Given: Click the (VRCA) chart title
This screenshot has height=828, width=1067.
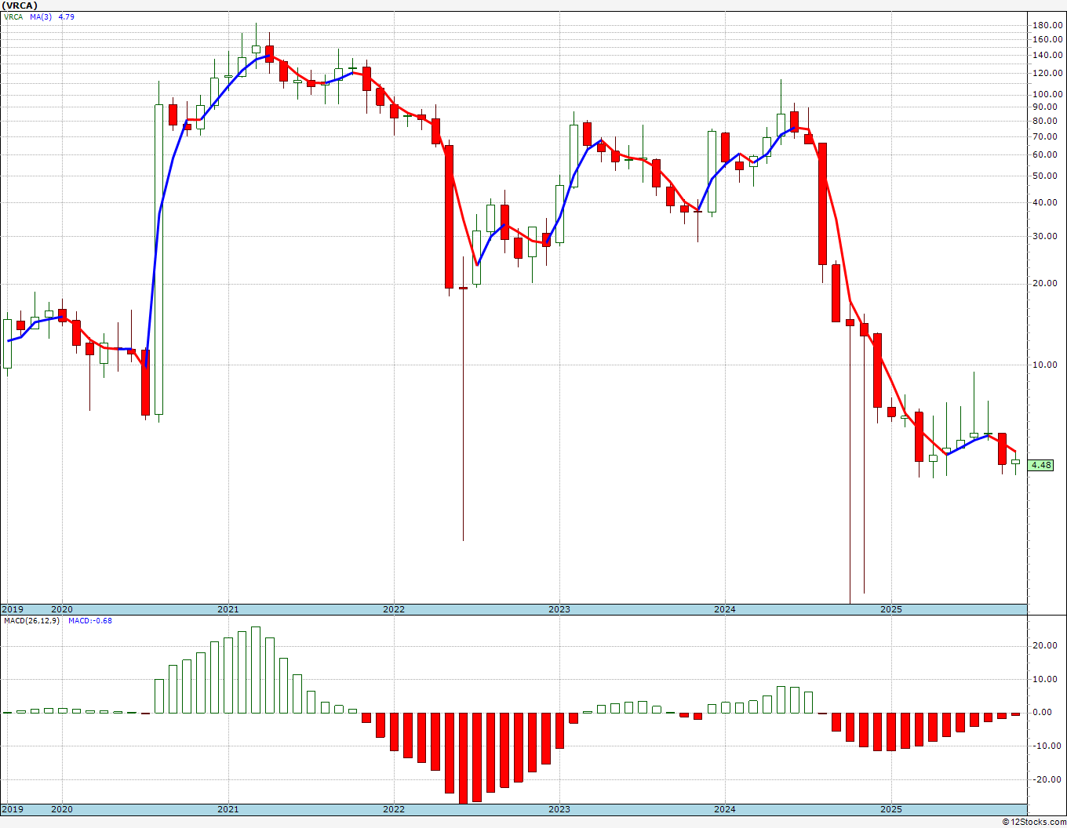Looking at the screenshot, I should coord(20,5).
